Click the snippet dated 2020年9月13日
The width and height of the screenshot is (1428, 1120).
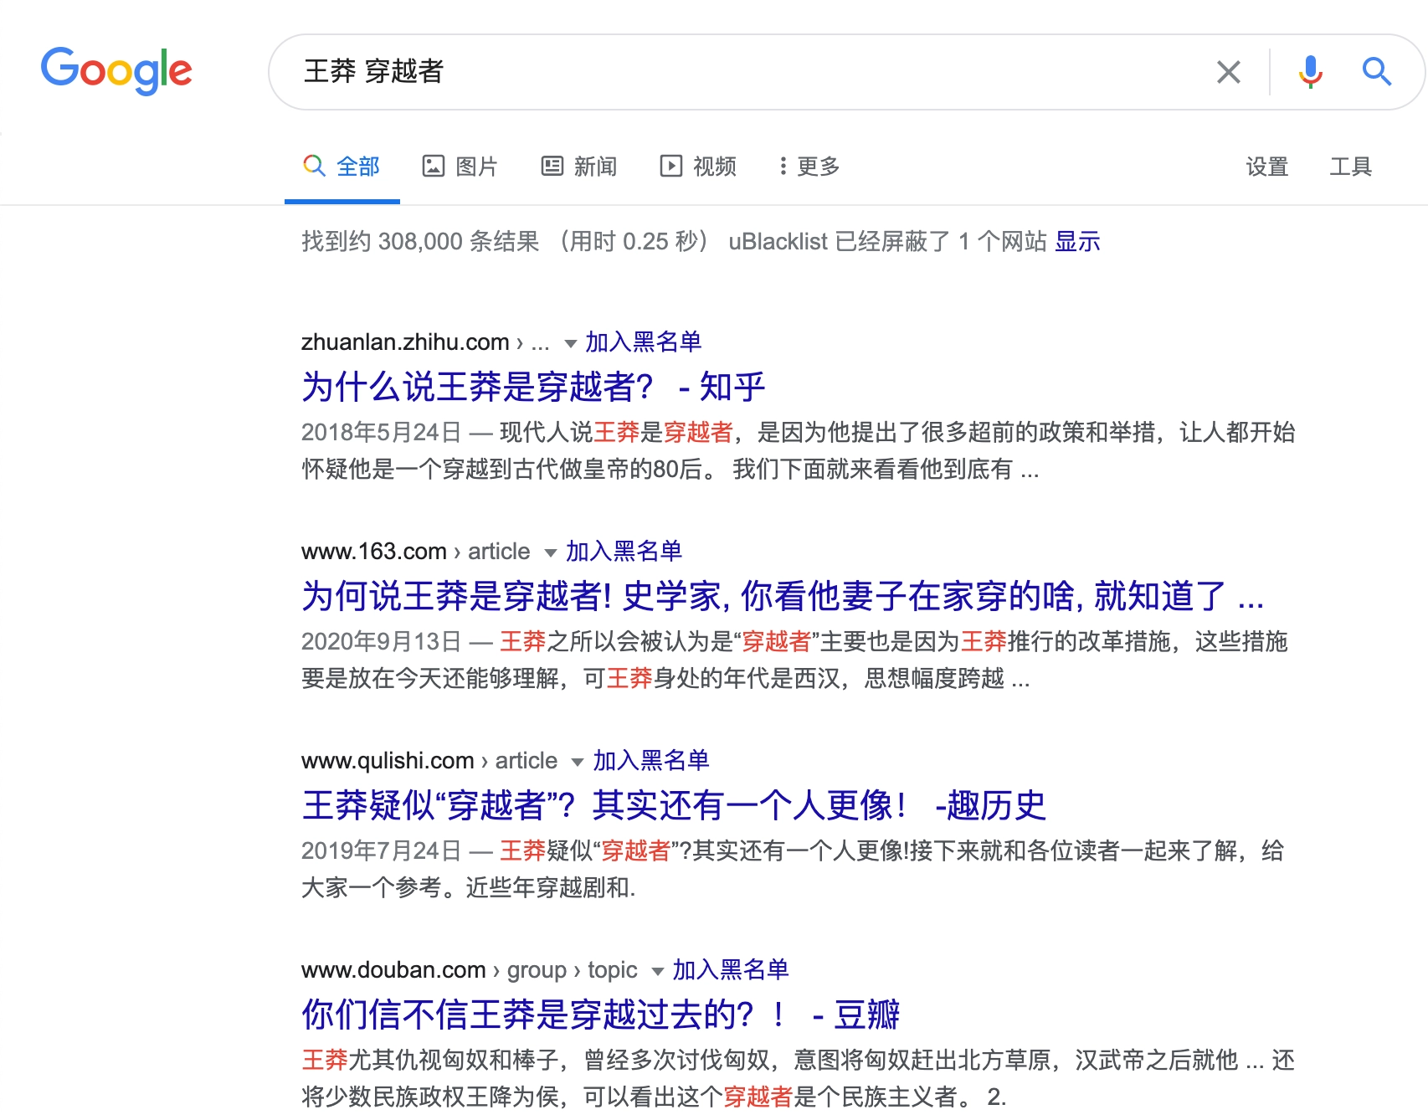(x=794, y=660)
